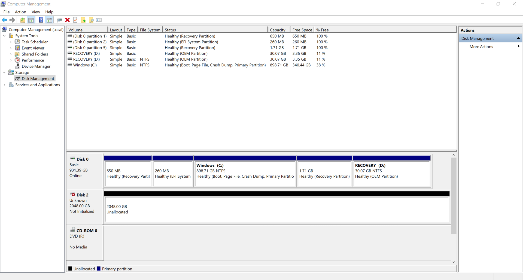The width and height of the screenshot is (523, 280).
Task: Click the Disk 0 drive icon
Action: tap(72, 158)
